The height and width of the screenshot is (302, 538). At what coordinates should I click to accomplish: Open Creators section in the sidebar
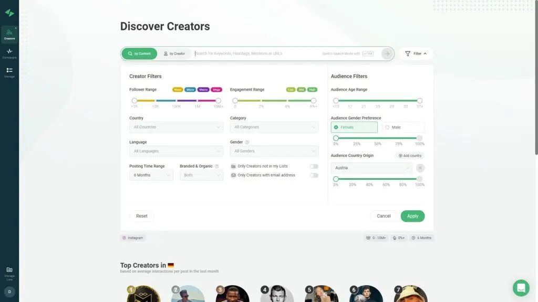coord(9,35)
